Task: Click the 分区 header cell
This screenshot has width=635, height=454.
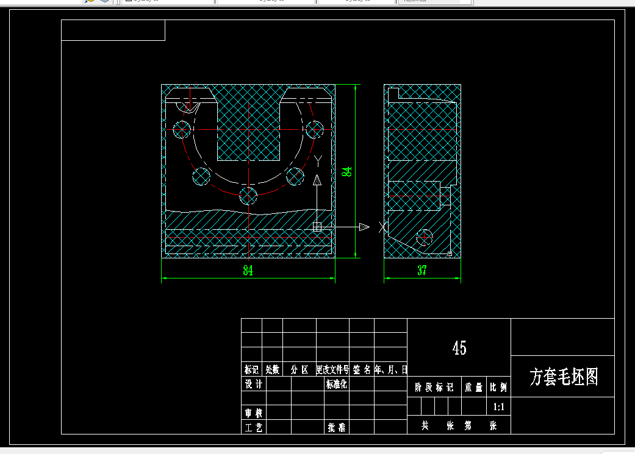Action: [x=300, y=369]
